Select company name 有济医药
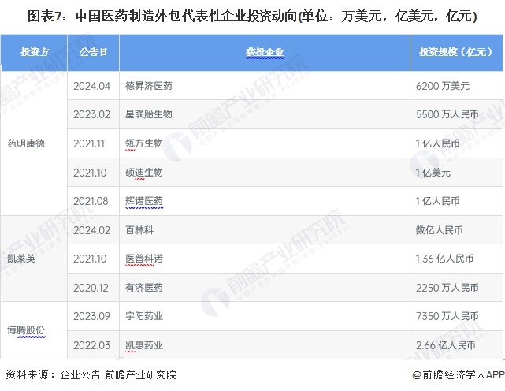The image size is (505, 391). (144, 288)
